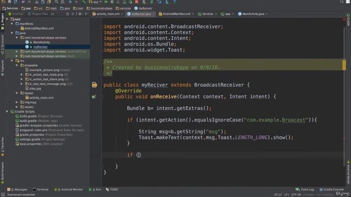Collapse the app root tree node

click(x=7, y=19)
